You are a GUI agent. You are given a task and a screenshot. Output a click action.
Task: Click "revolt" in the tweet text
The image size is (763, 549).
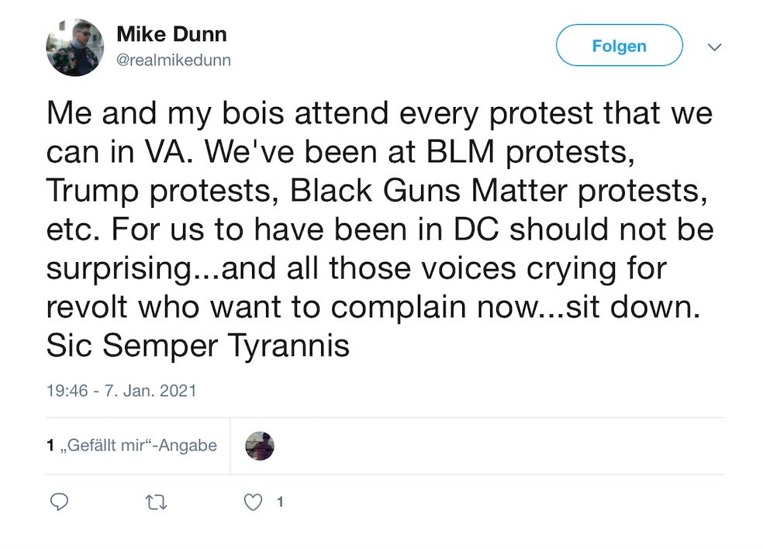click(x=88, y=306)
